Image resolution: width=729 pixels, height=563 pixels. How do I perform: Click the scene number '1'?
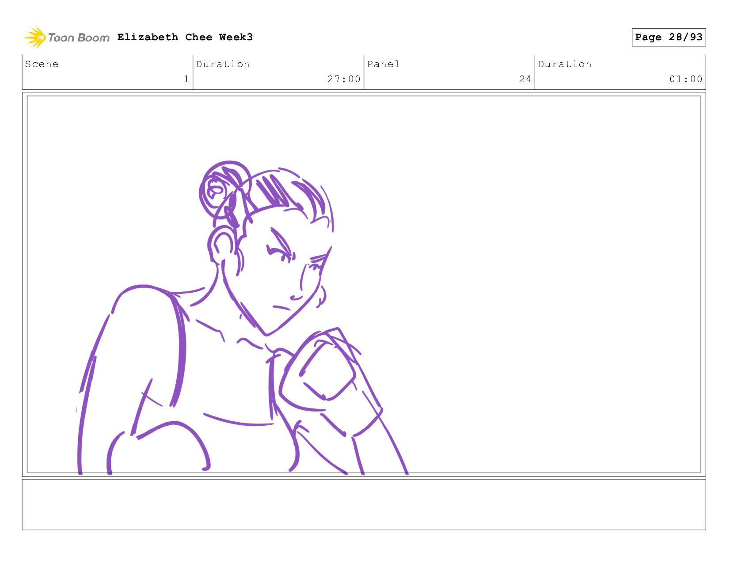tap(186, 79)
